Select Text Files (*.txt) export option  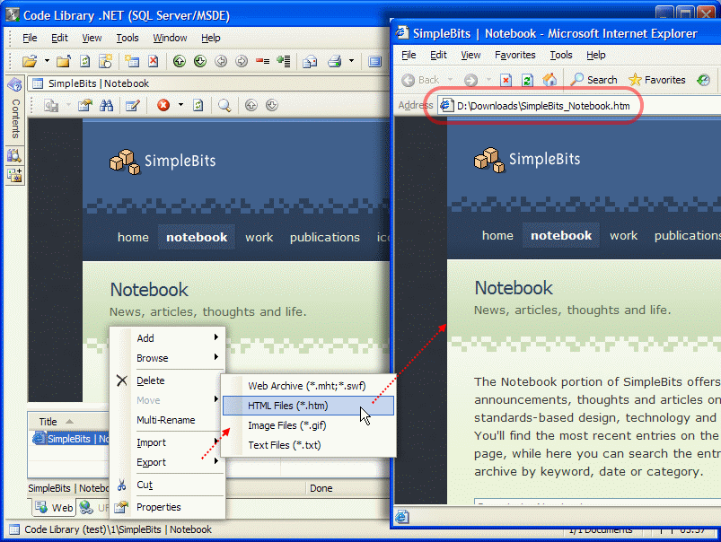[x=308, y=445]
